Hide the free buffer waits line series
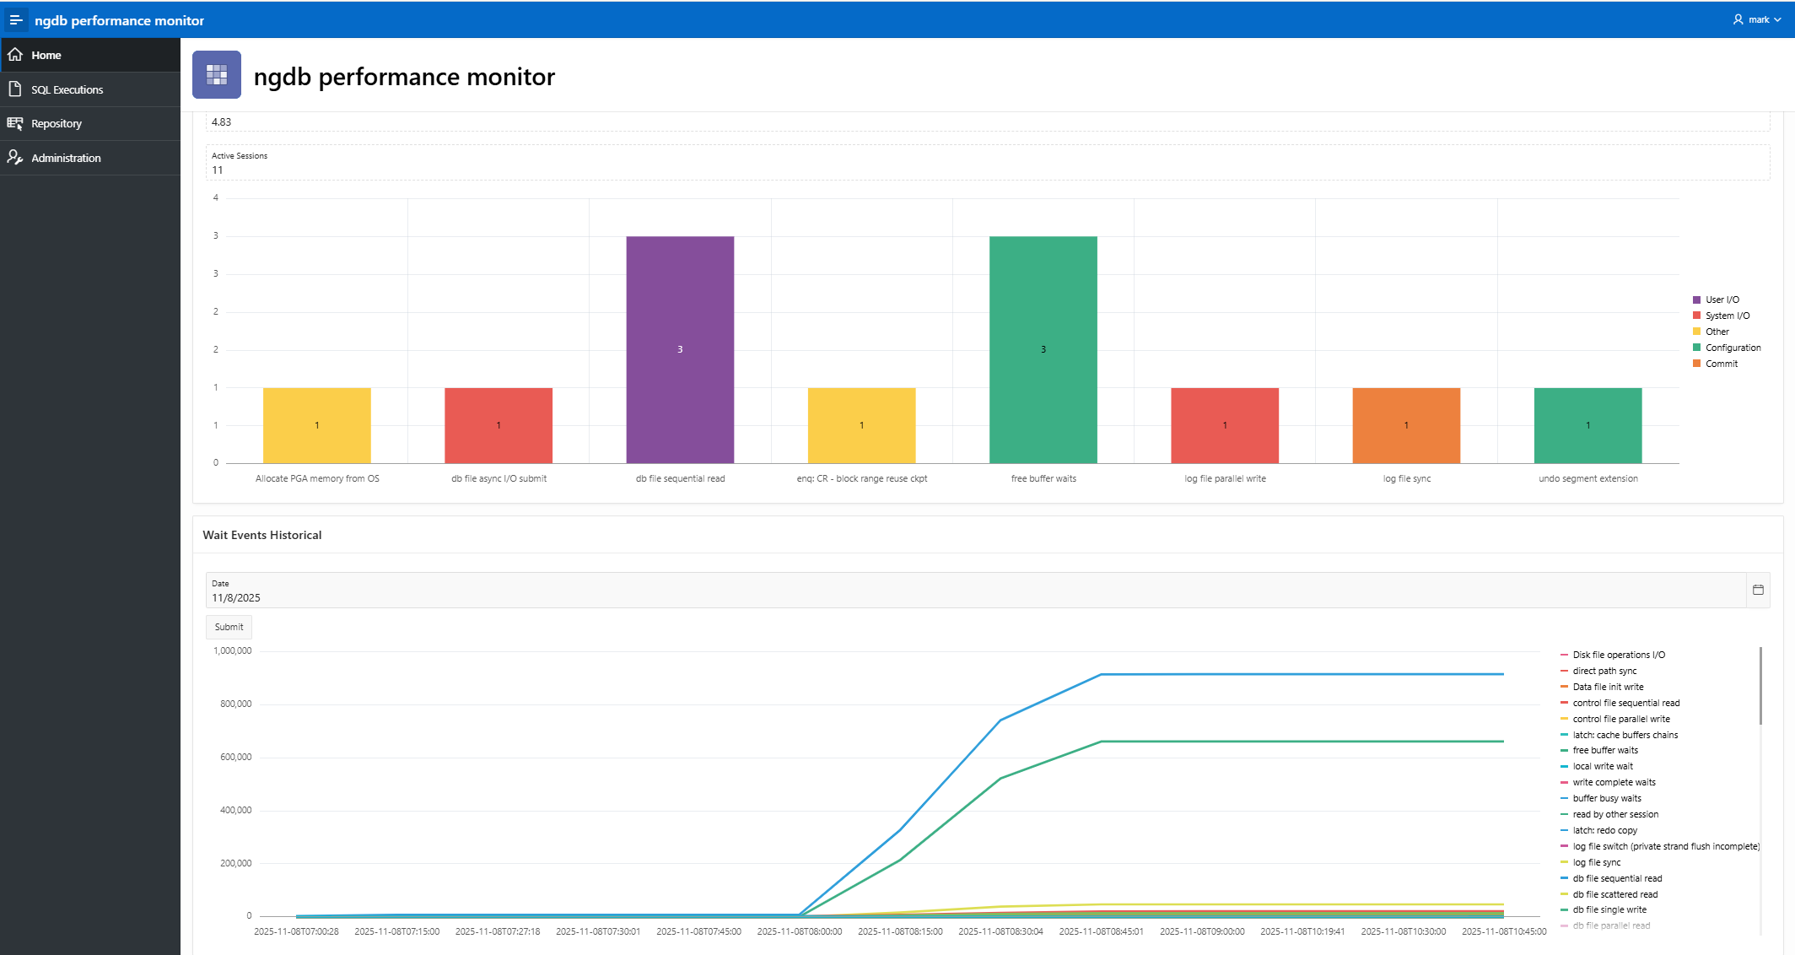This screenshot has width=1795, height=955. tap(1604, 750)
